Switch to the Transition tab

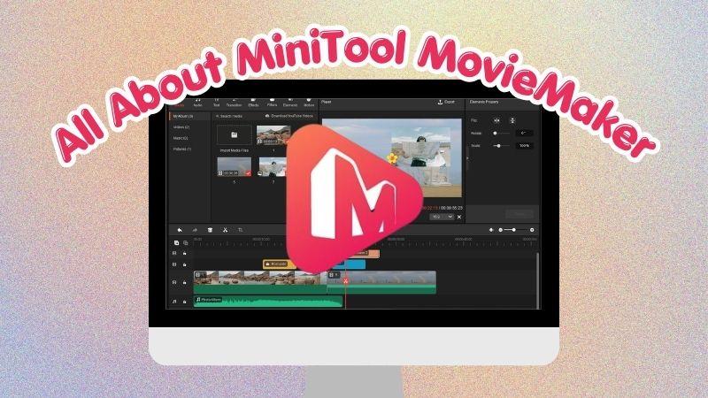click(234, 103)
